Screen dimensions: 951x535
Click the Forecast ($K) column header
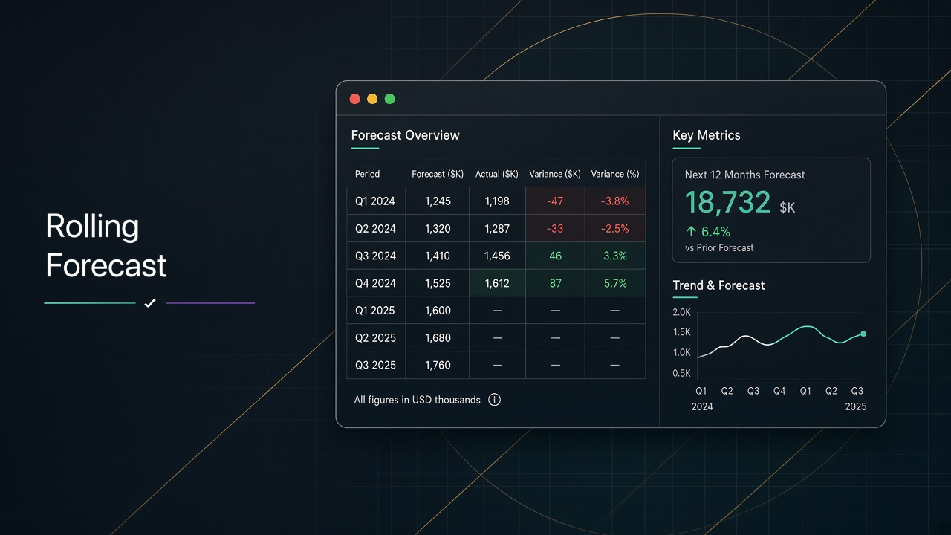[x=438, y=174]
